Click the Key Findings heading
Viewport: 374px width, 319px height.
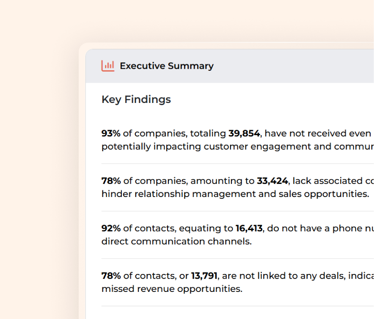click(x=136, y=99)
